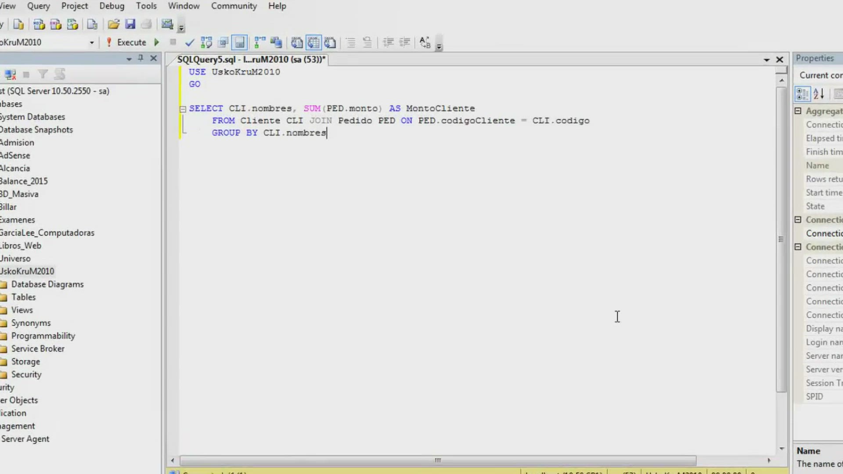Viewport: 843px width, 474px height.
Task: Select the UskoKruM2010 database node
Action: click(x=27, y=271)
